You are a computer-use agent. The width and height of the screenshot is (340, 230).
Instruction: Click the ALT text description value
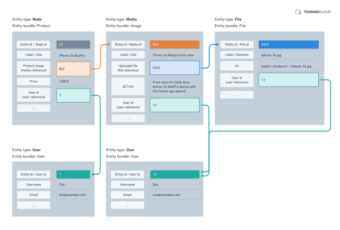(175, 87)
